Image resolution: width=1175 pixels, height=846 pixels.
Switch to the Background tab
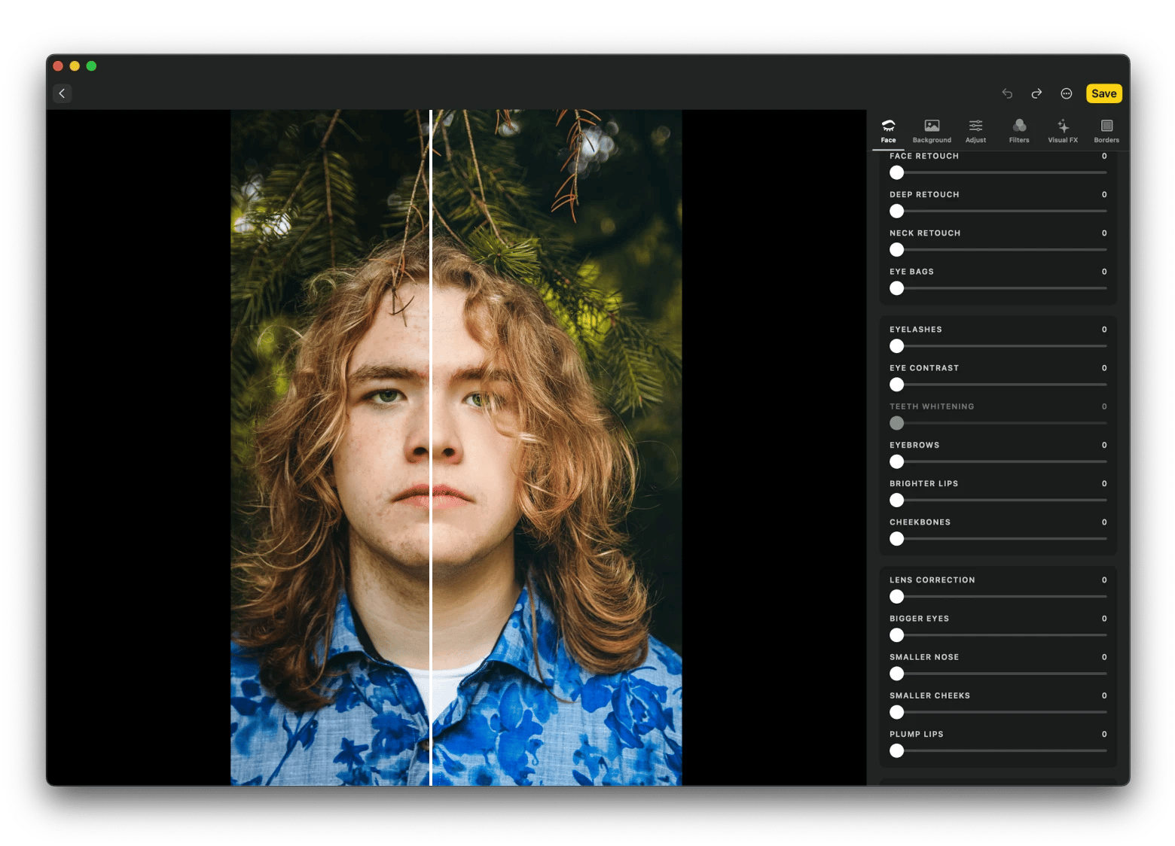932,131
